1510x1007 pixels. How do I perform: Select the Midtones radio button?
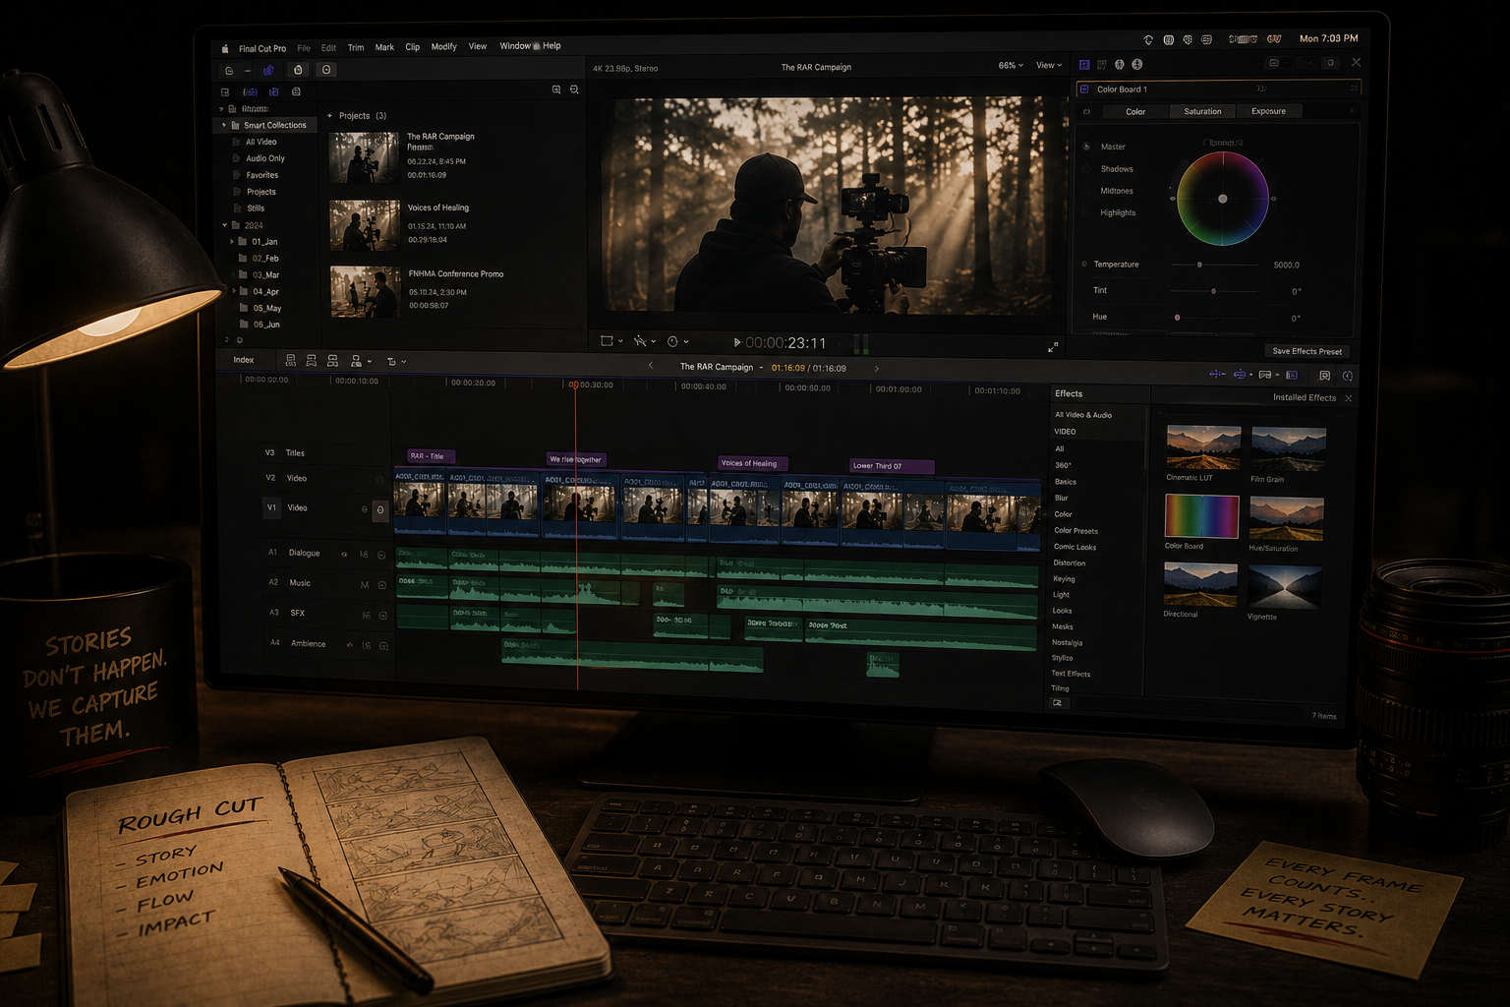1086,191
